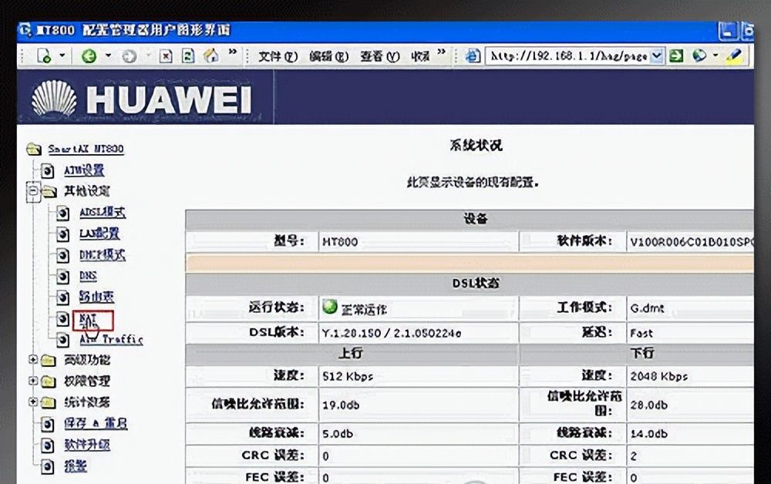Expand the 权限管理 folder
The width and height of the screenshot is (771, 484).
[x=34, y=381]
